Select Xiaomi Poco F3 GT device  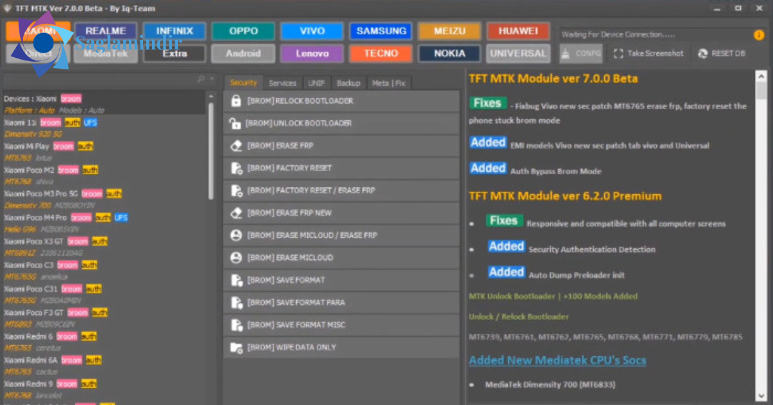point(103,312)
